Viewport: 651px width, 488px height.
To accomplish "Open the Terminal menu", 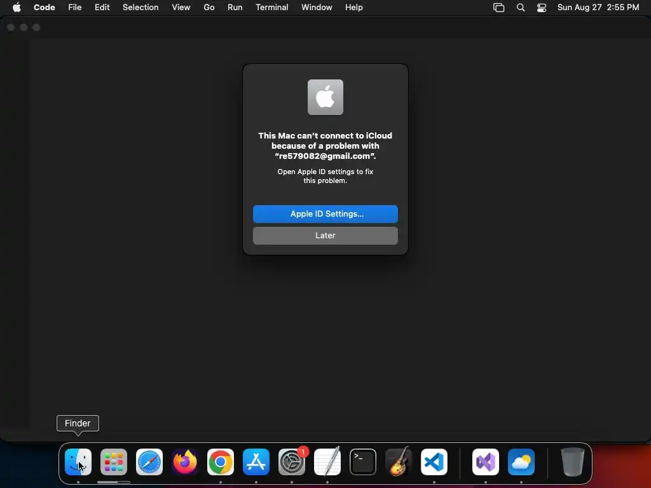I will pos(272,7).
